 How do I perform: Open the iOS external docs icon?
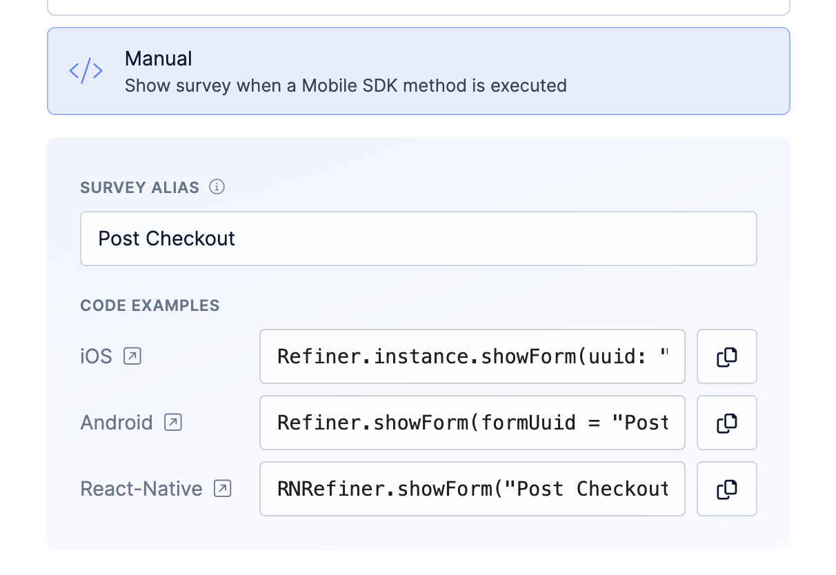tap(132, 356)
